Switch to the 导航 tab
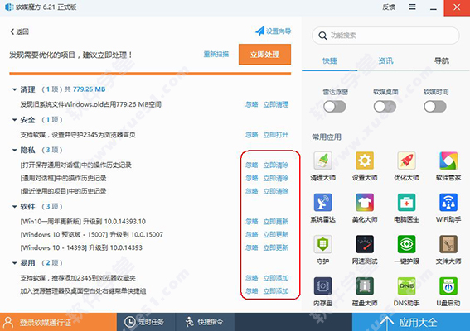Viewport: 470px width, 331px height. click(442, 61)
